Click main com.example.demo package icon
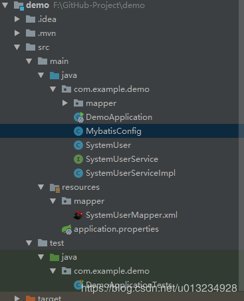Screen dimensions: 244x301 click(66, 89)
